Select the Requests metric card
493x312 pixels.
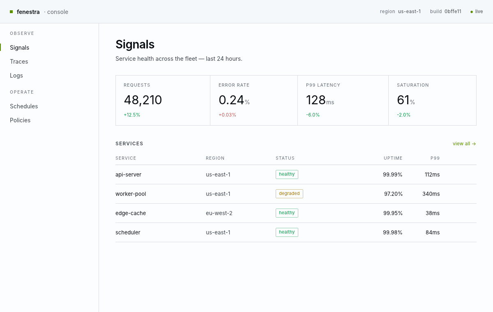click(x=163, y=100)
